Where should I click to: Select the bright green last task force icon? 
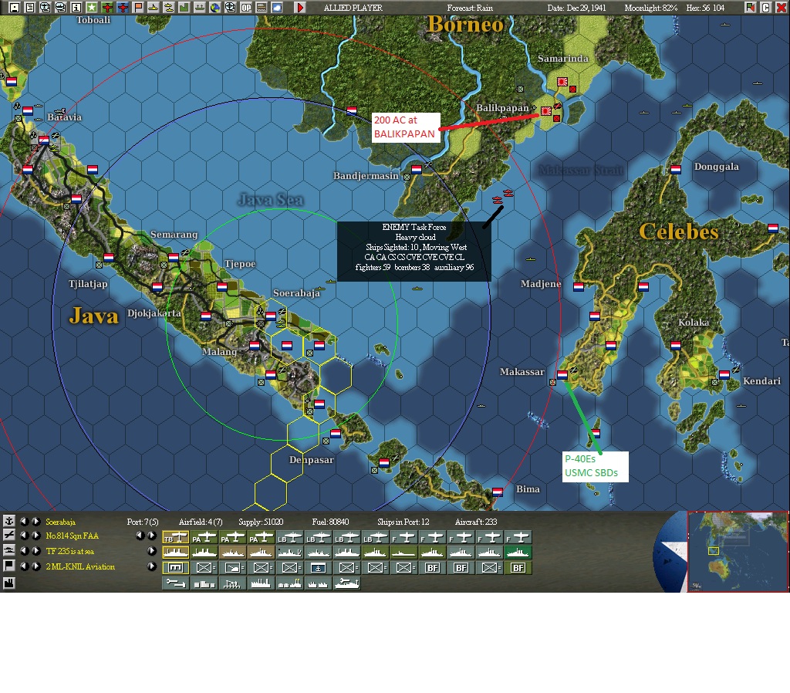(x=518, y=553)
